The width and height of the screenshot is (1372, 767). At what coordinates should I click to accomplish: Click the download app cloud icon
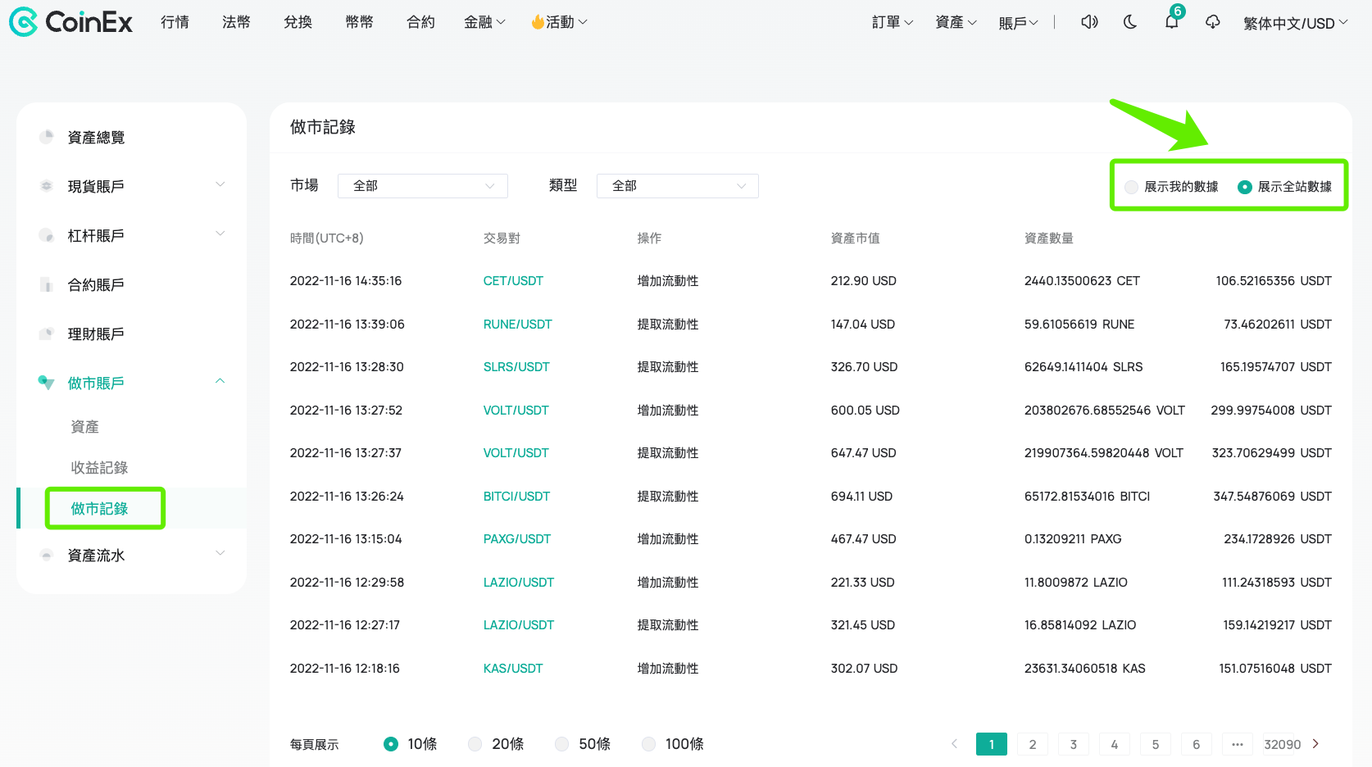click(1213, 22)
